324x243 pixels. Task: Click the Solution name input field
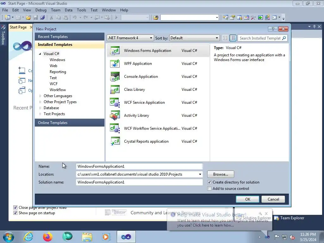point(139,182)
